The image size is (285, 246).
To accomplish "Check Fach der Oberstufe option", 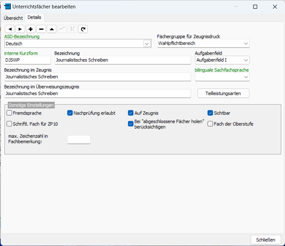I will [210, 124].
